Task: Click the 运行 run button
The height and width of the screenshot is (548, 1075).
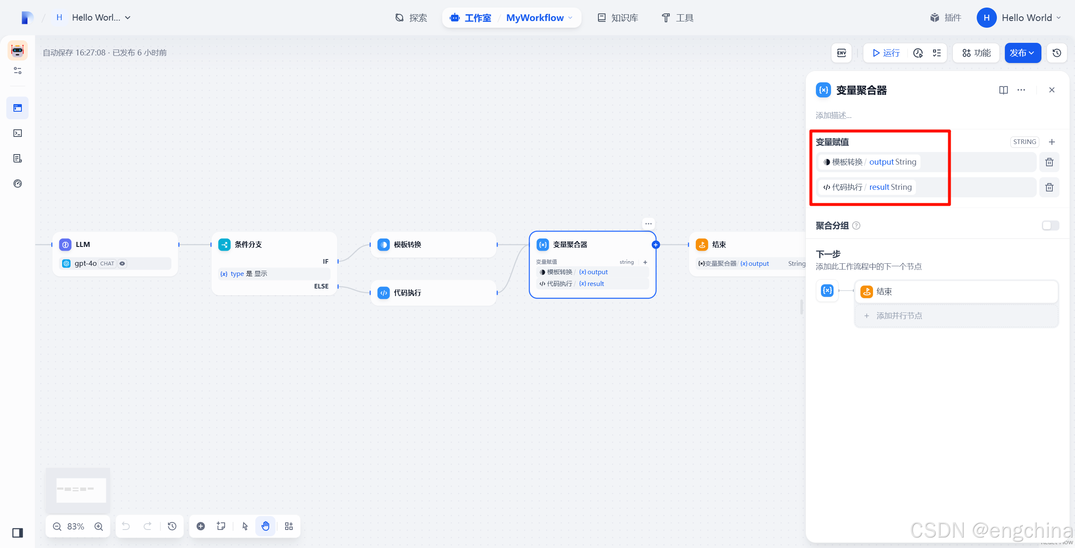Action: 886,53
